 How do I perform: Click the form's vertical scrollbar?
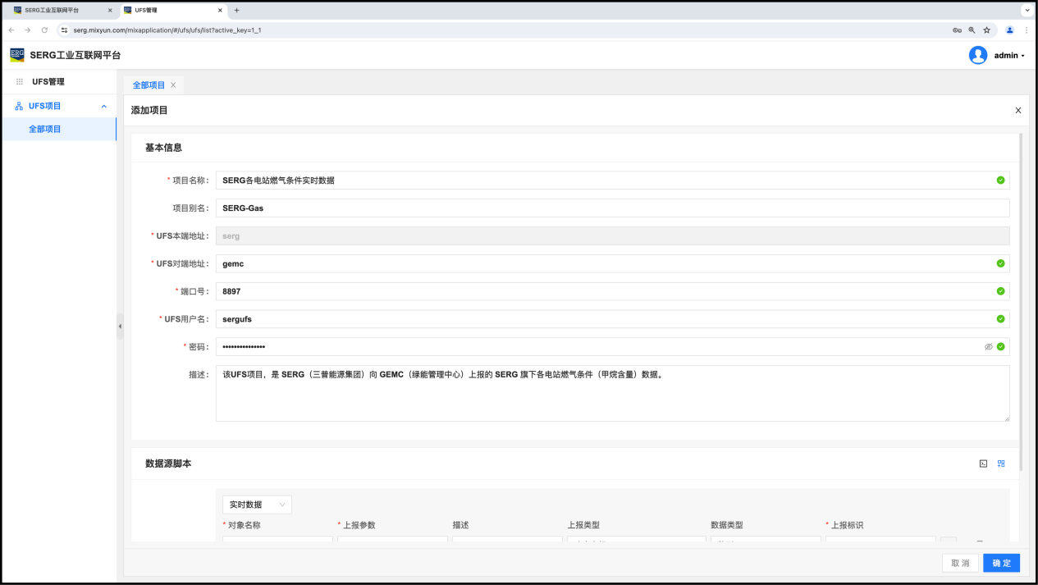point(1021,295)
